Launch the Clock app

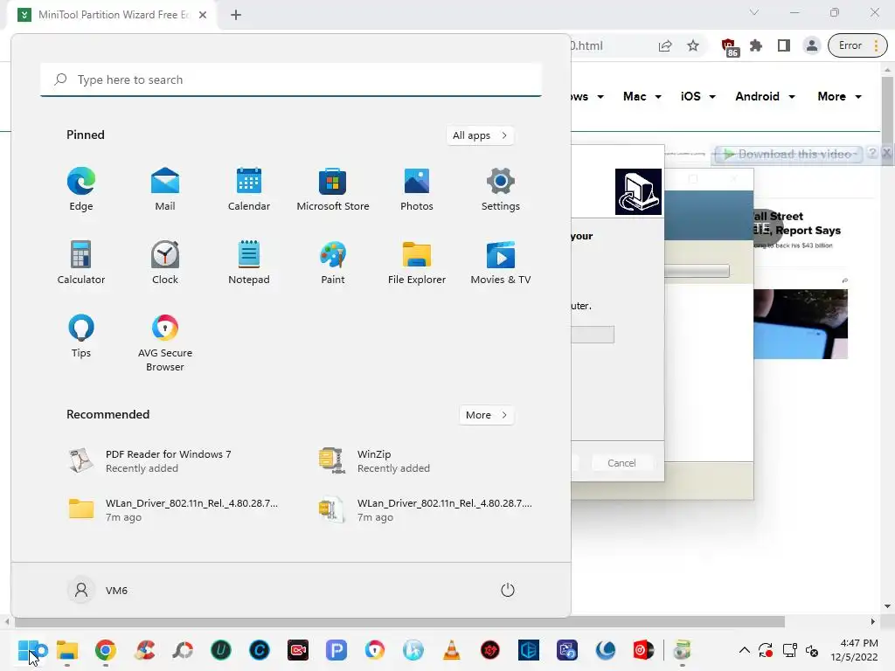pyautogui.click(x=165, y=262)
